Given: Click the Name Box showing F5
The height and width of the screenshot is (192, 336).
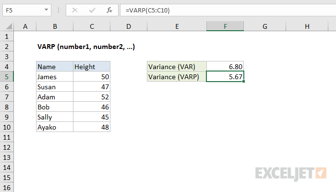Looking at the screenshot, I should tap(27, 10).
